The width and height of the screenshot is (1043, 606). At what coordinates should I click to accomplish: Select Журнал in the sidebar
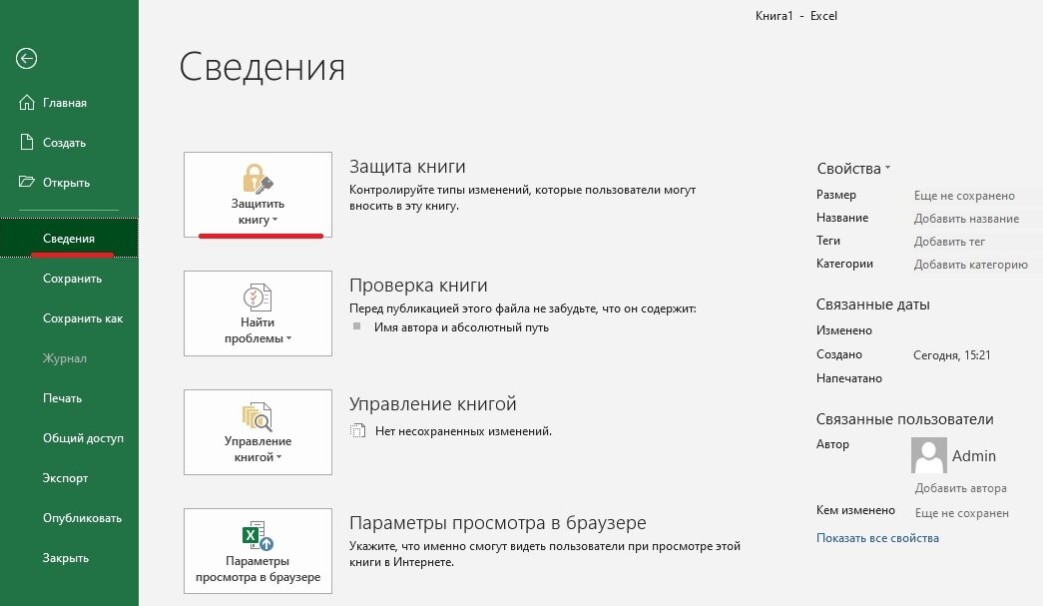(69, 357)
